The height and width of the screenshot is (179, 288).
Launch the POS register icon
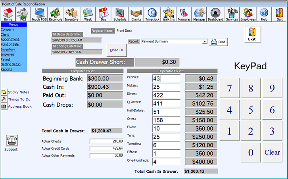[x=23, y=14]
